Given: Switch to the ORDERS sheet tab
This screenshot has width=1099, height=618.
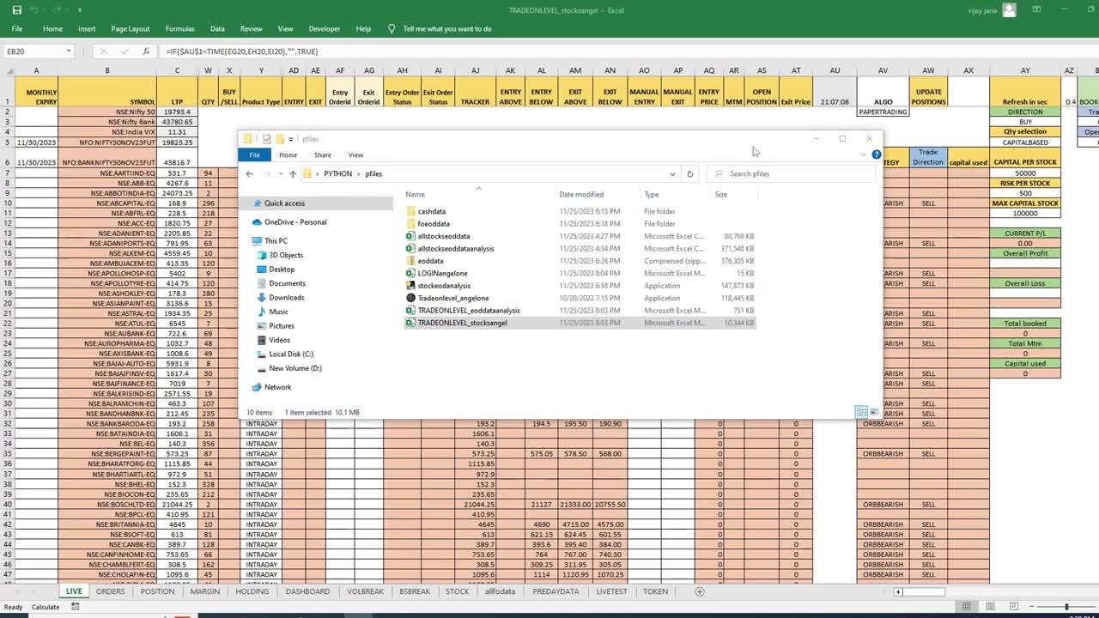Looking at the screenshot, I should click(x=110, y=591).
